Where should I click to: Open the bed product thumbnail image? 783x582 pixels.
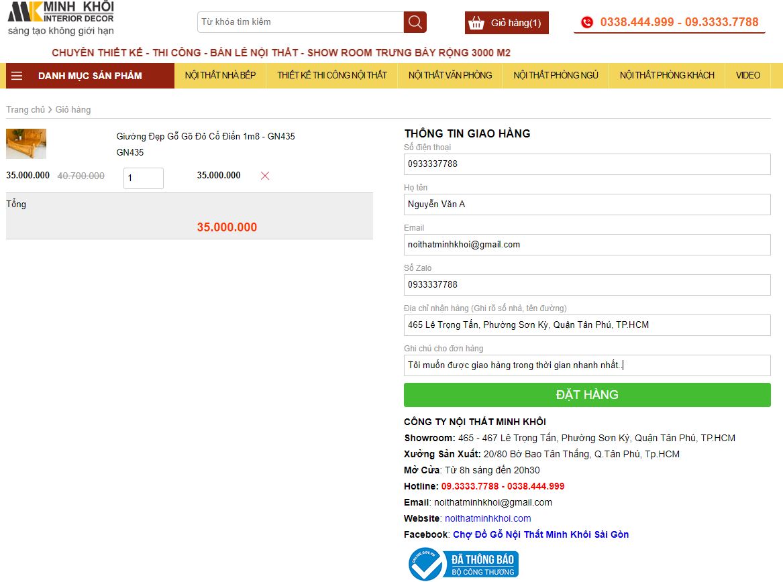[x=26, y=143]
